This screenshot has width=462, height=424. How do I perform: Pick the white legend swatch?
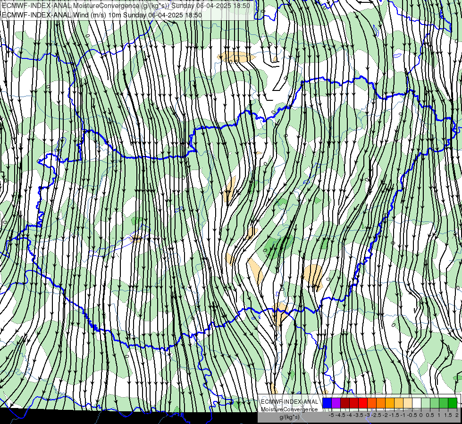coord(417,403)
